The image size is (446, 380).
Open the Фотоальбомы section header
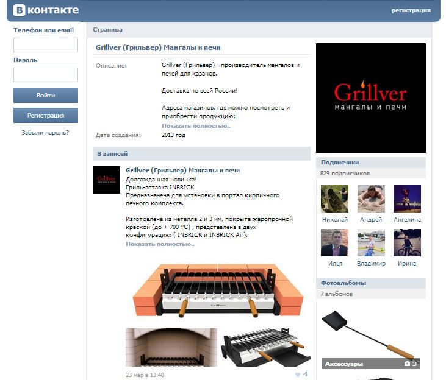pos(371,283)
